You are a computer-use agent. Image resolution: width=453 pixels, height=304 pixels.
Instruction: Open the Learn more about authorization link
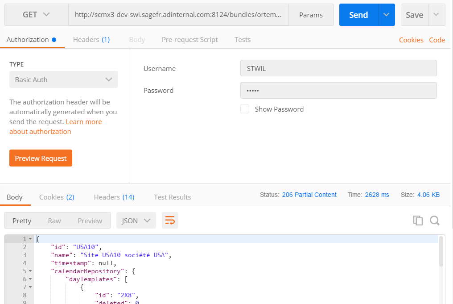[83, 122]
